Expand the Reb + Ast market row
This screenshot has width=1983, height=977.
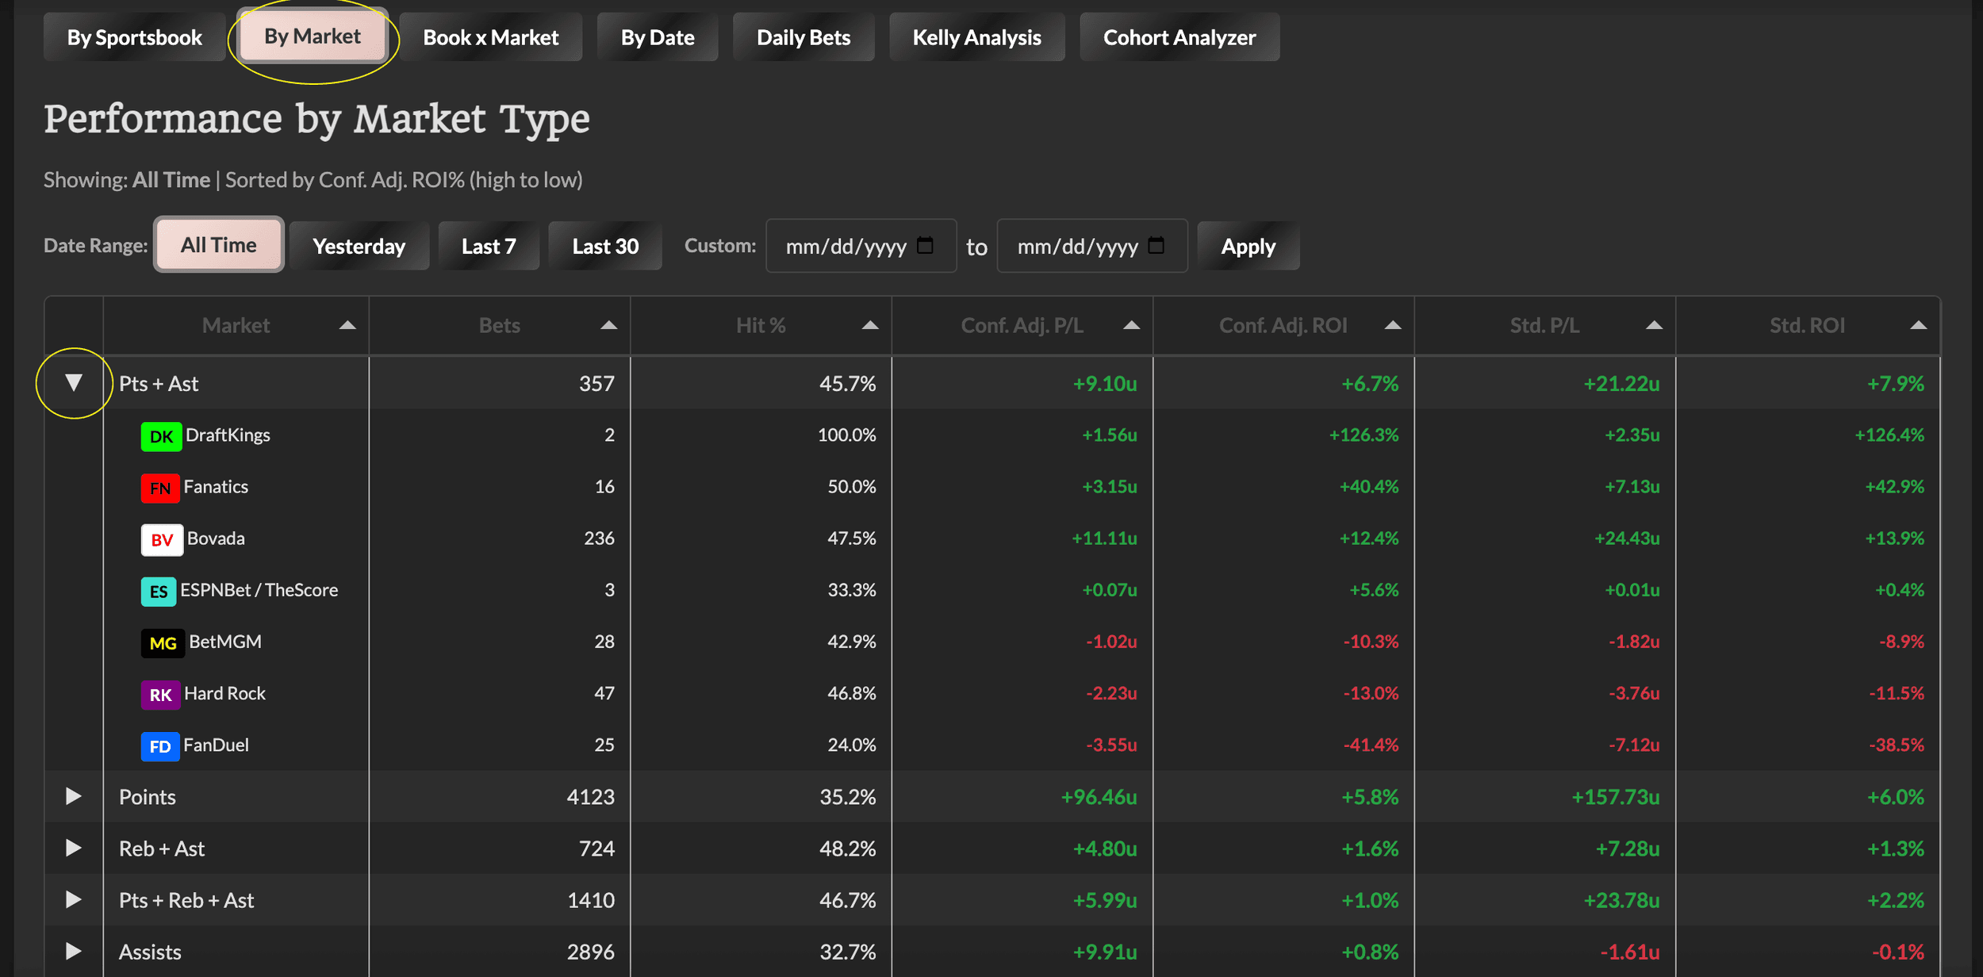pyautogui.click(x=73, y=848)
